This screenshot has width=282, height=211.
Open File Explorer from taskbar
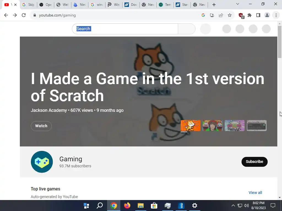[141, 206]
